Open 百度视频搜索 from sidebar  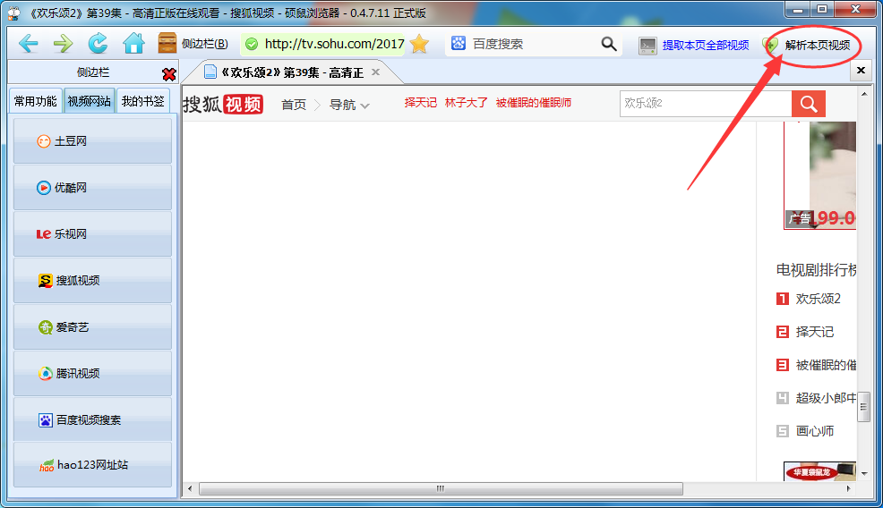[x=92, y=419]
